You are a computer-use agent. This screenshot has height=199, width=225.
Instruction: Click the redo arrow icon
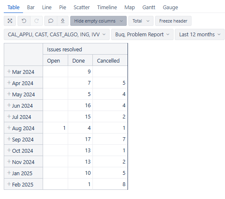pyautogui.click(x=36, y=21)
